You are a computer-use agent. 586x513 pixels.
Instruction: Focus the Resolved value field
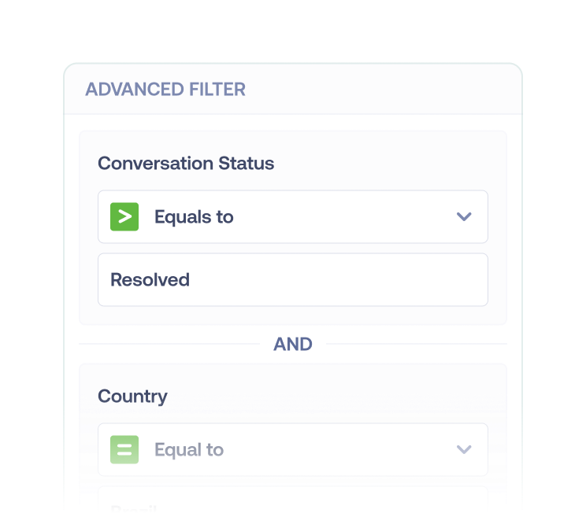coord(315,279)
